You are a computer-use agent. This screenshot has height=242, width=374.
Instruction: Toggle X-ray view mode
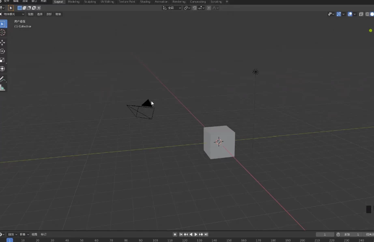[x=361, y=14]
